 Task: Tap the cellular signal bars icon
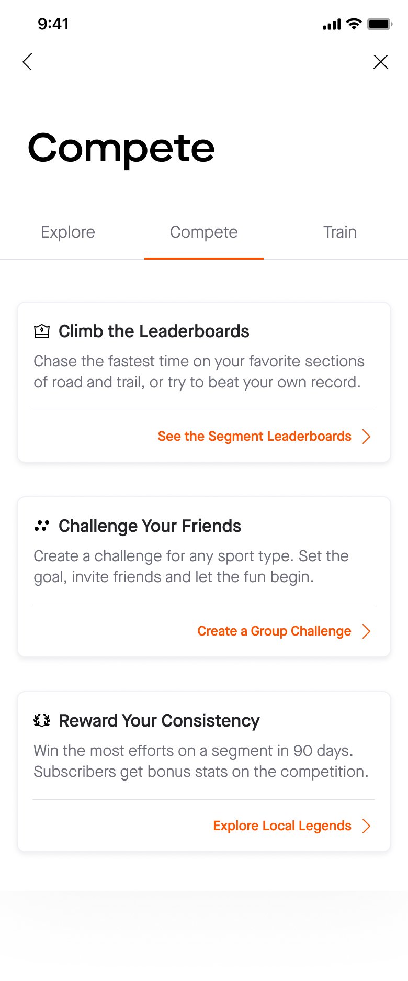[x=332, y=24]
